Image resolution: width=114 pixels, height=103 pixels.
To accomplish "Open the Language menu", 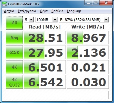I will (74, 11).
